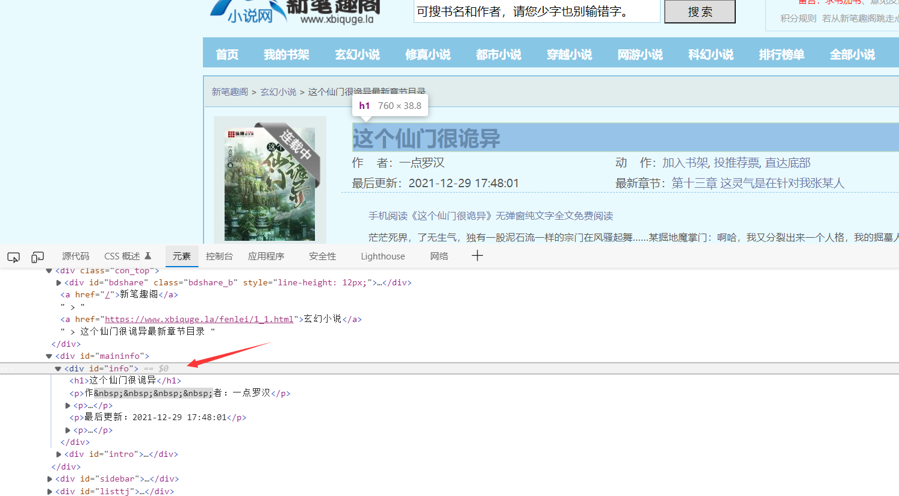Open 网游小说 category

click(x=640, y=55)
